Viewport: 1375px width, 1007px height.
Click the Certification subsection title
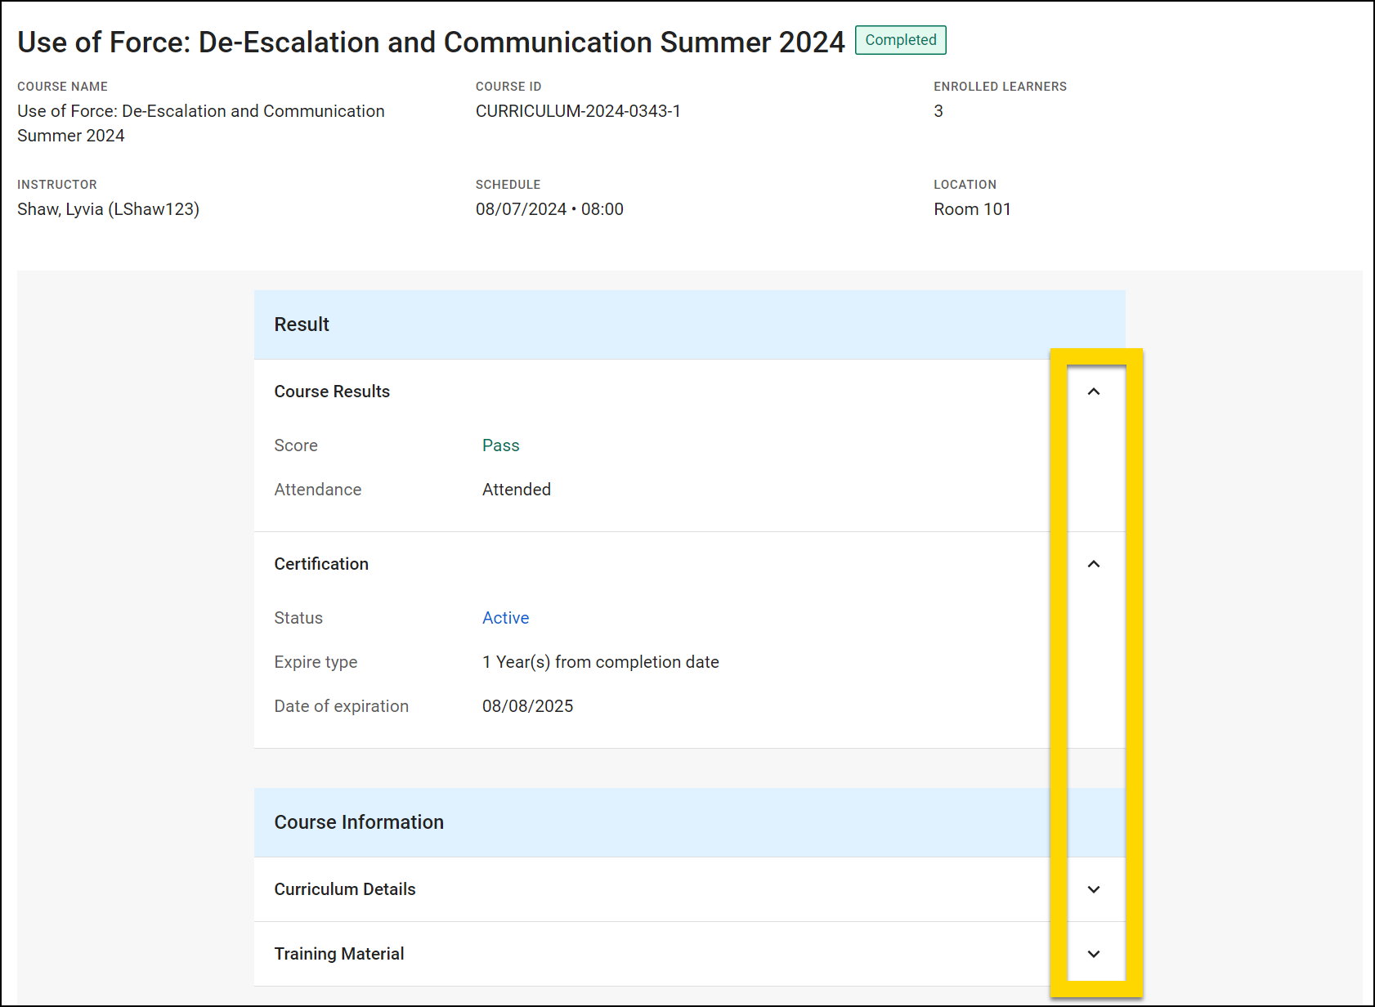click(x=320, y=563)
